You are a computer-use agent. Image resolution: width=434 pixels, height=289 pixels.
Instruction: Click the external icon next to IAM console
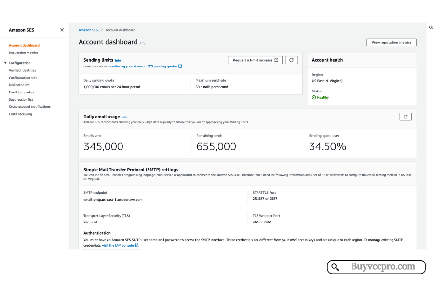136,245
